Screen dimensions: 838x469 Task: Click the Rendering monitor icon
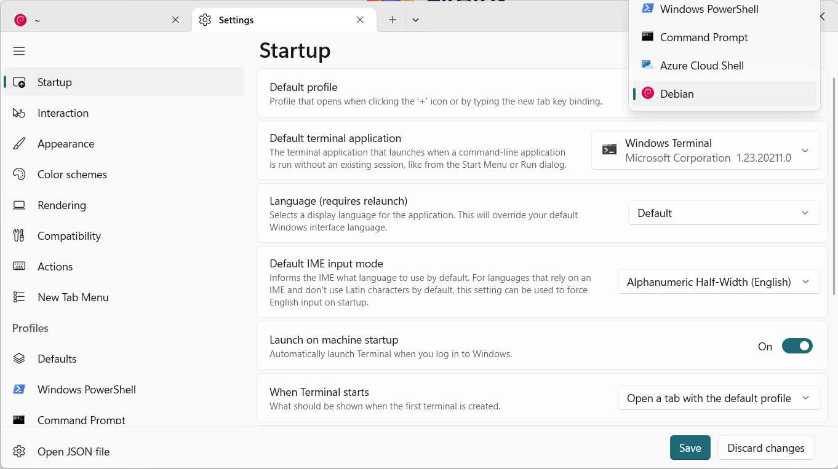[19, 205]
